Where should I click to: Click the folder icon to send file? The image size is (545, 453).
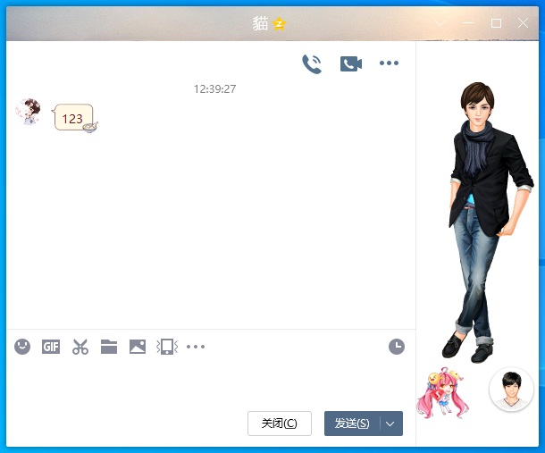[109, 347]
